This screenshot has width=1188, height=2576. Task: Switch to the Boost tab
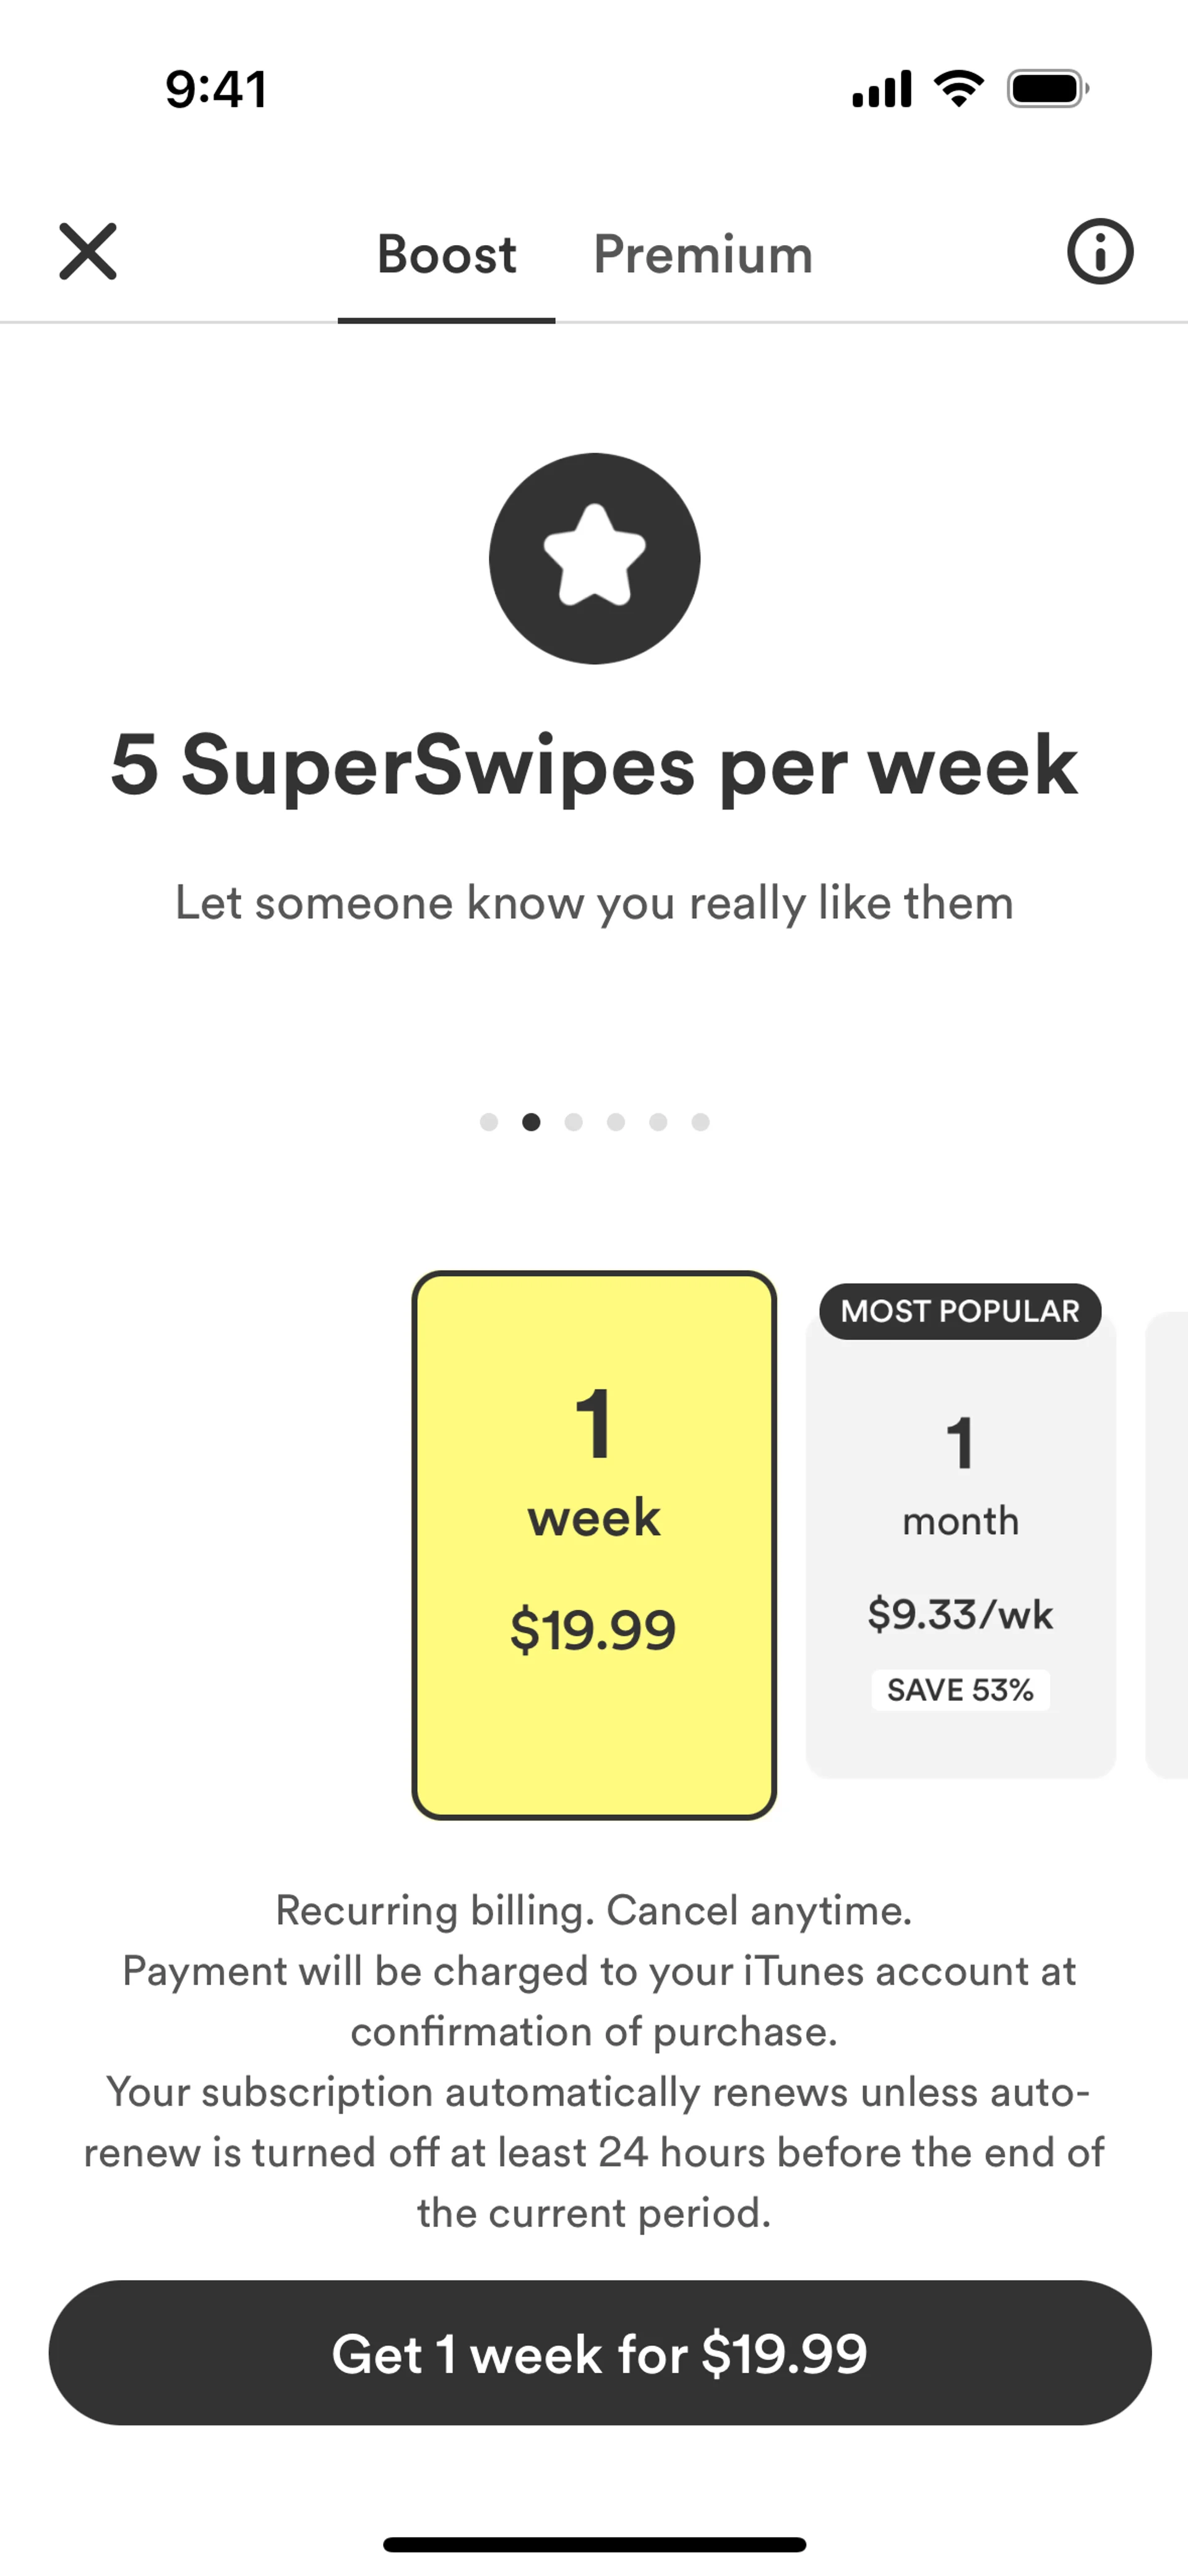coord(446,254)
